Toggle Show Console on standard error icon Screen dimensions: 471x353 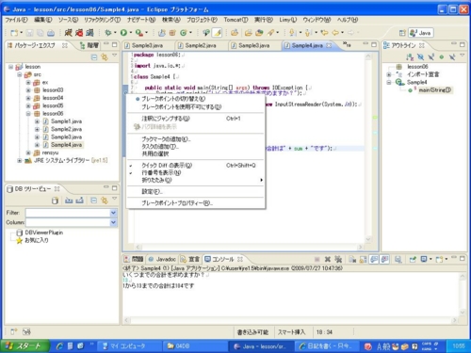pyautogui.click(x=384, y=259)
